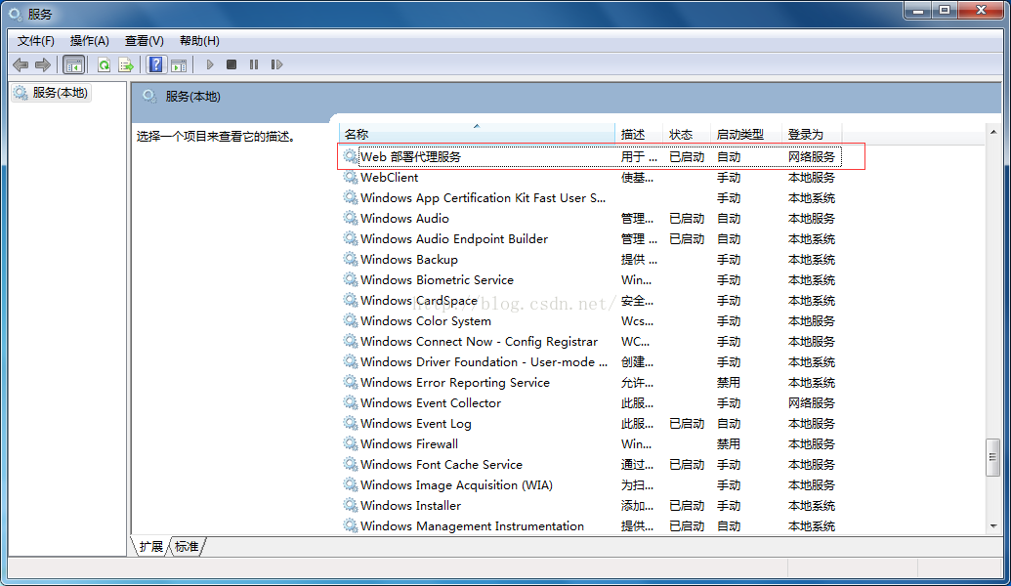Image resolution: width=1011 pixels, height=586 pixels.
Task: Select Windows Image Acquisition (WIA) service
Action: click(x=456, y=484)
